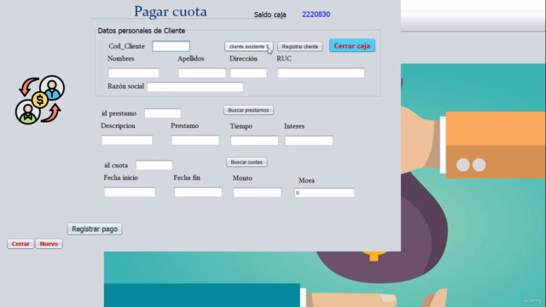Click the Descripcion text field
546x307 pixels.
127,140
